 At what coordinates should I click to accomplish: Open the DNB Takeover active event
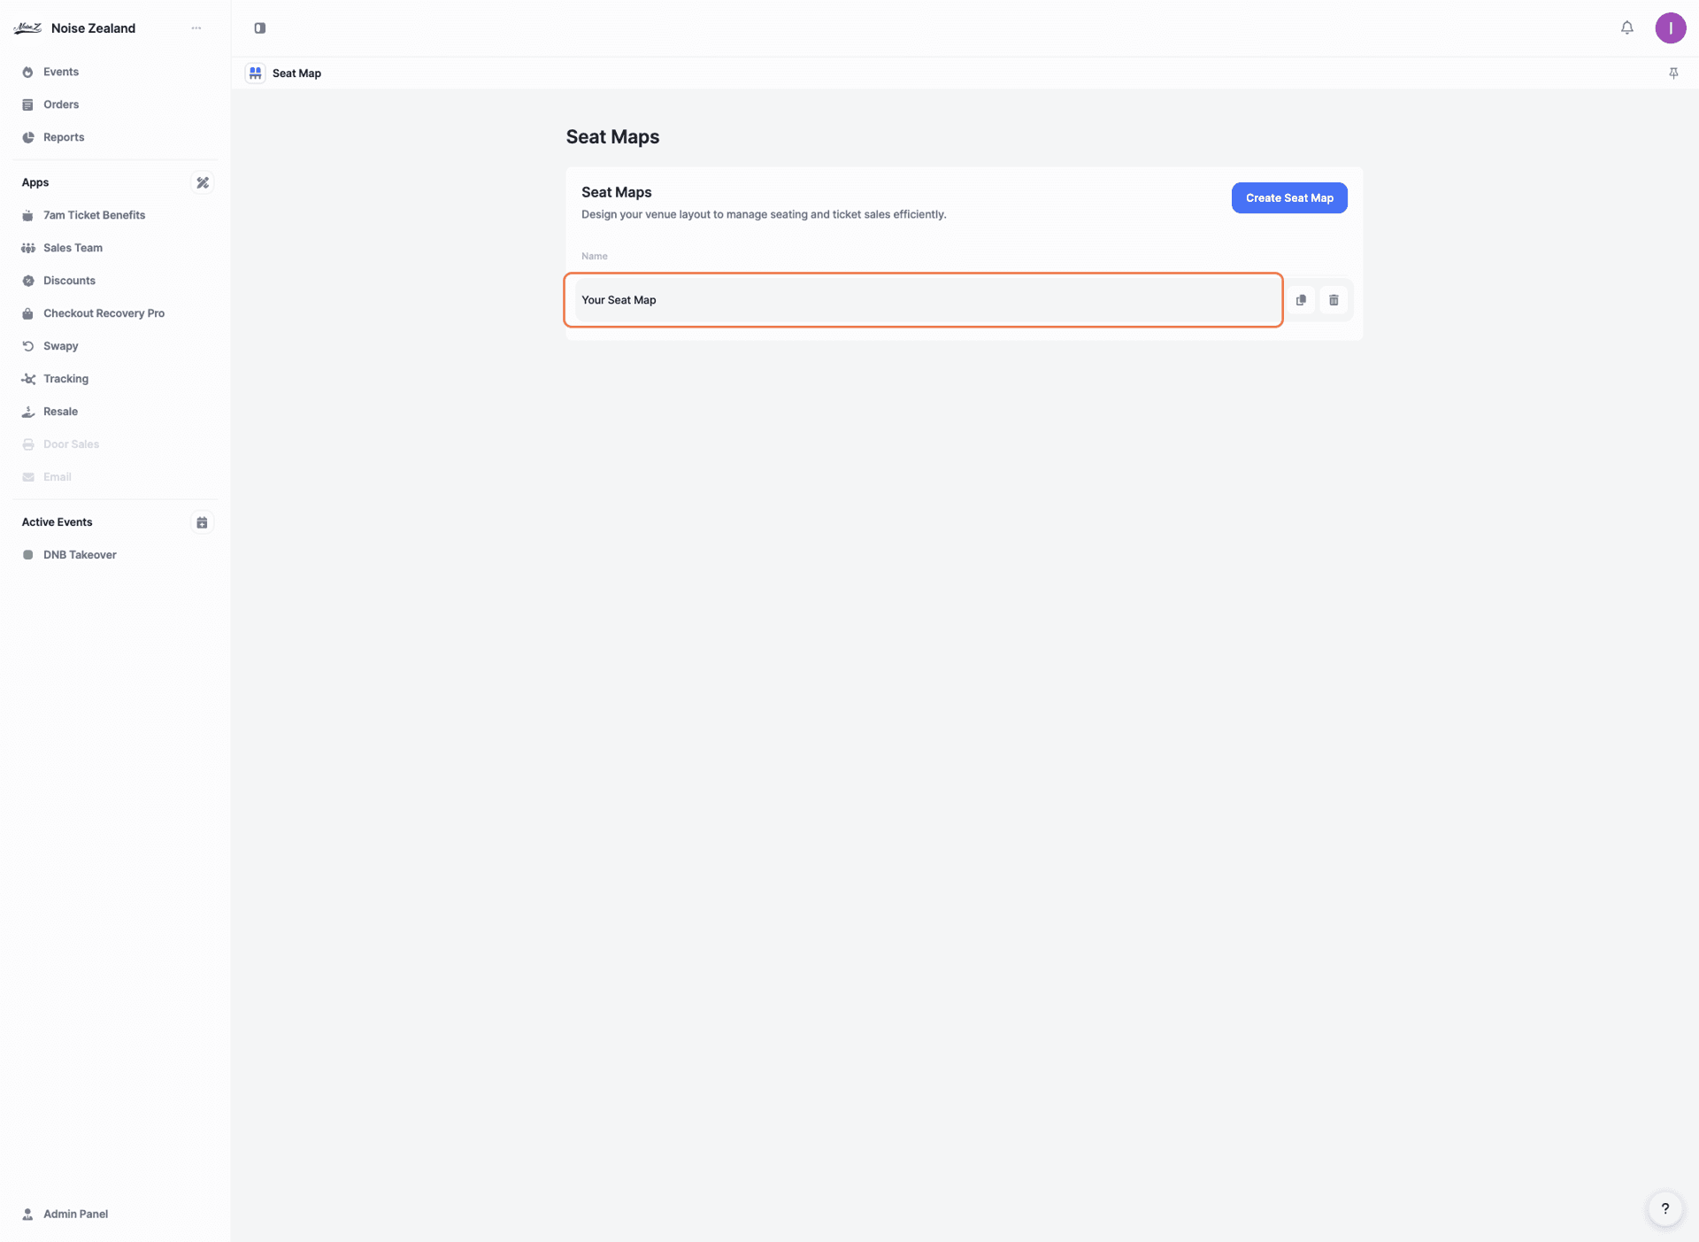click(80, 555)
